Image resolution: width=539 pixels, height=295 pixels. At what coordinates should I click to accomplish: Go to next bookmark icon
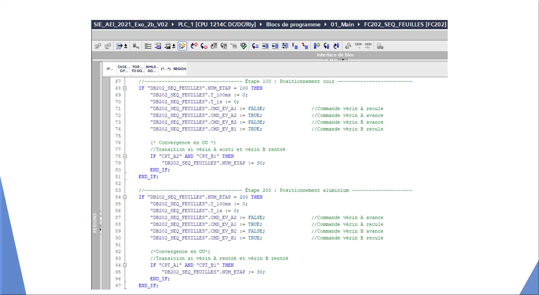coord(336,46)
